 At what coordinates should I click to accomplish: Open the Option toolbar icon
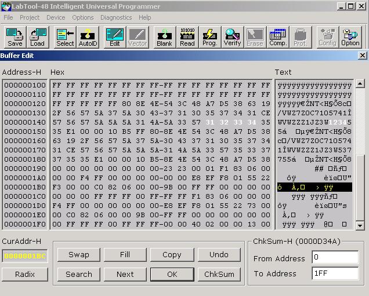coord(350,37)
